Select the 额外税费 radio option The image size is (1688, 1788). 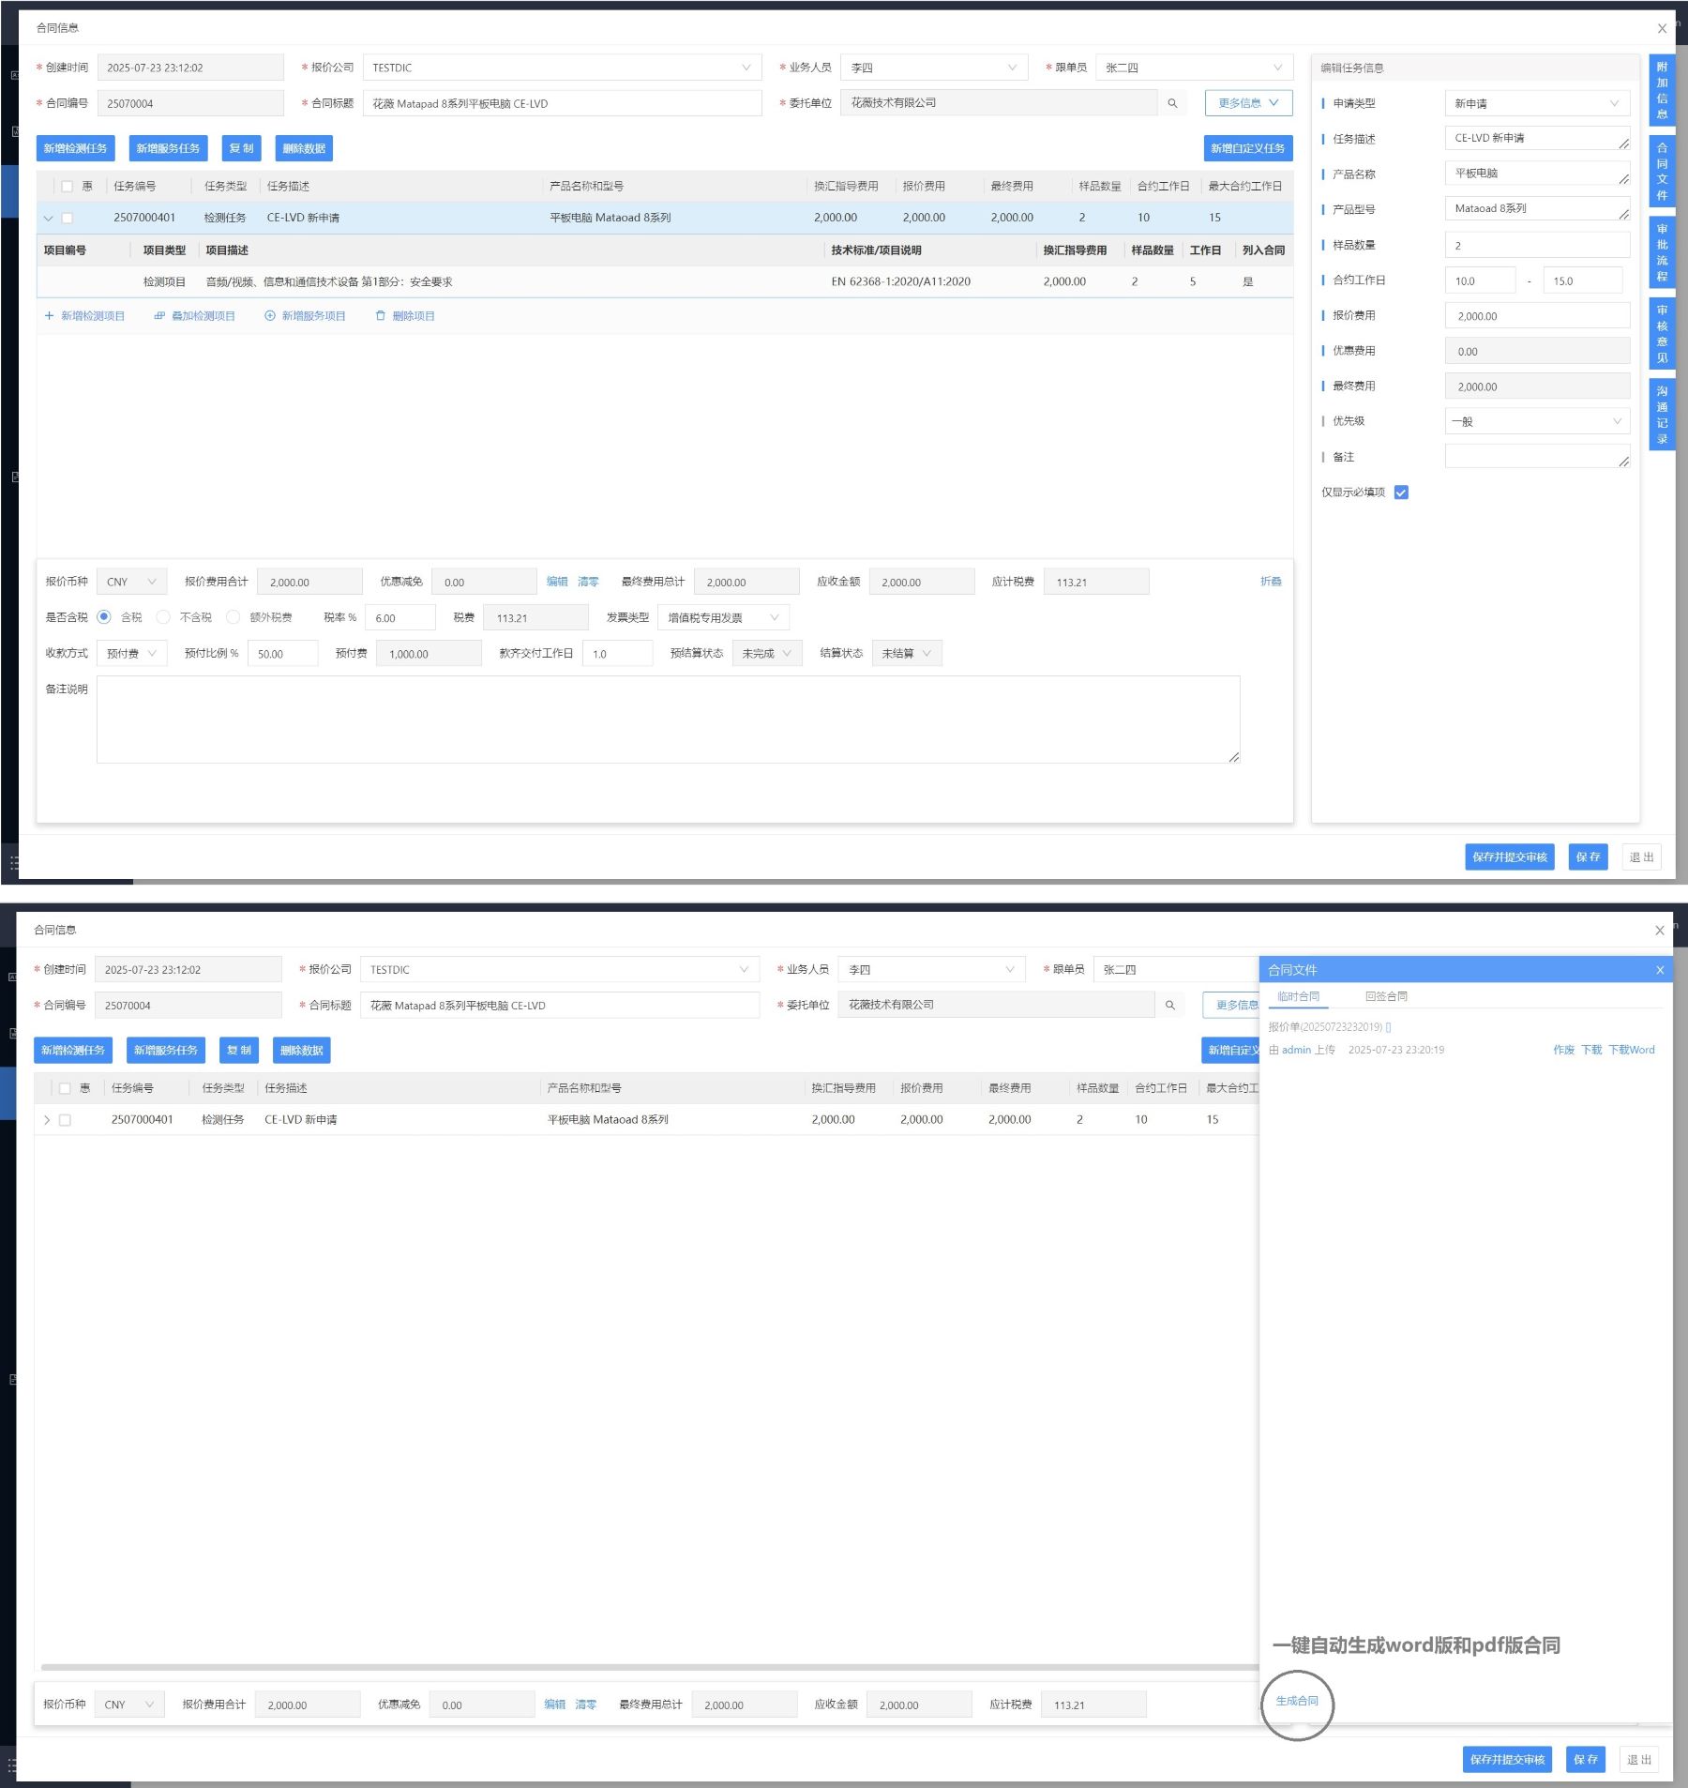coord(234,617)
